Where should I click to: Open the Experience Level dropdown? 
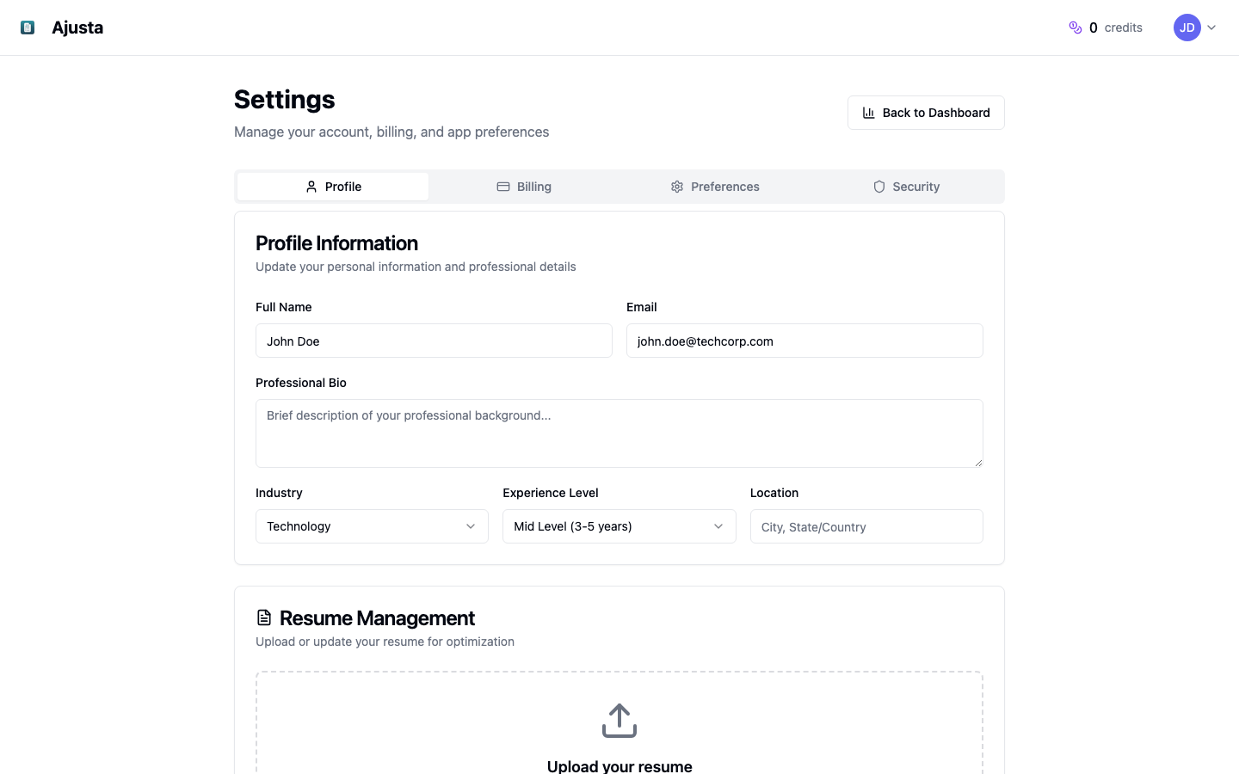pyautogui.click(x=619, y=525)
